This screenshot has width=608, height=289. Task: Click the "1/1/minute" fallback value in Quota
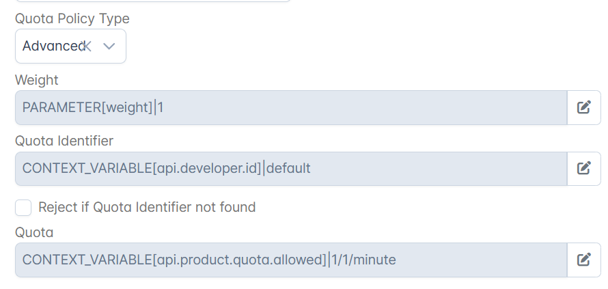tap(363, 260)
